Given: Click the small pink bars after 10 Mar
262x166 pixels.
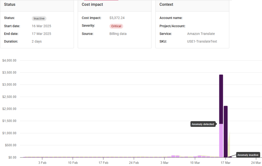Looking at the screenshot, I should pyautogui.click(x=201, y=156).
